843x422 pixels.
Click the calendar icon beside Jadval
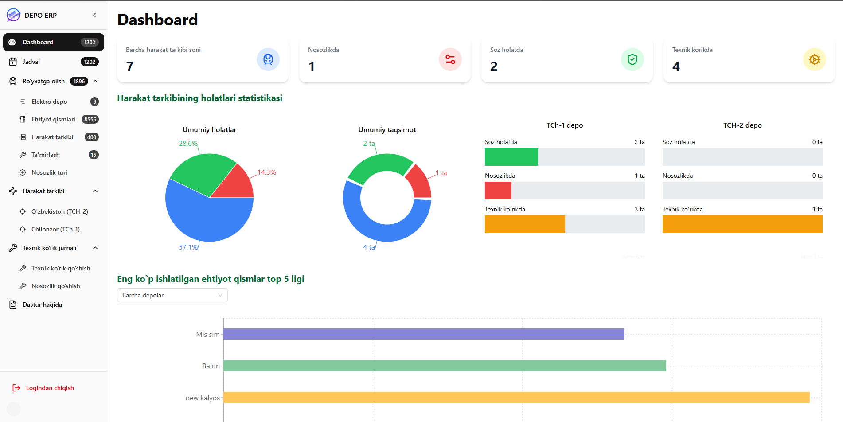click(13, 62)
